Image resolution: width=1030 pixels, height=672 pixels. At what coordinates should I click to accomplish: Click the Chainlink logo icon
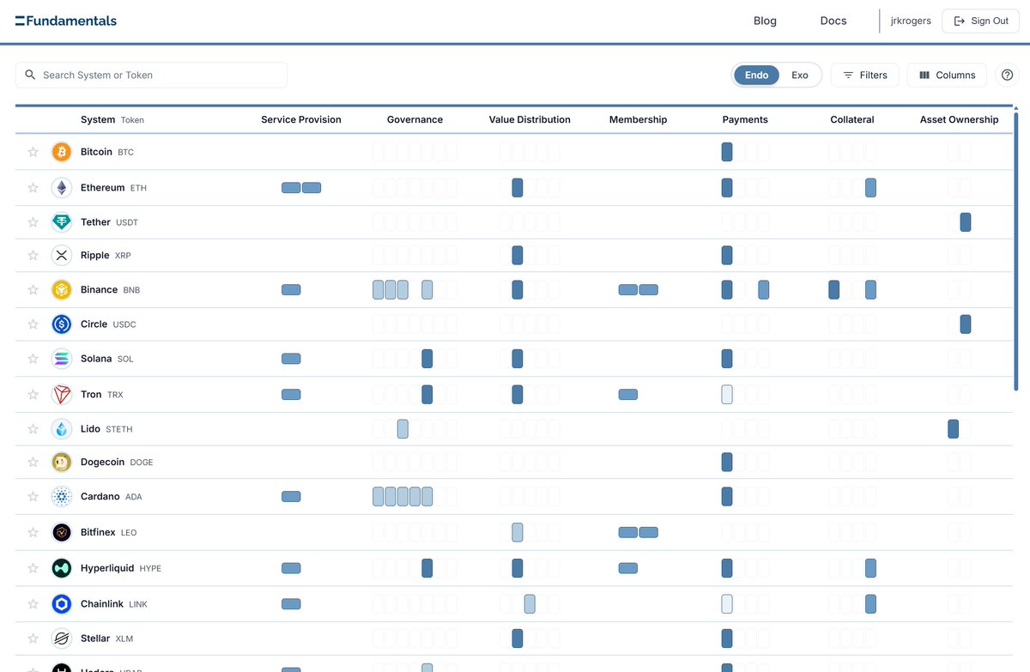click(x=62, y=604)
